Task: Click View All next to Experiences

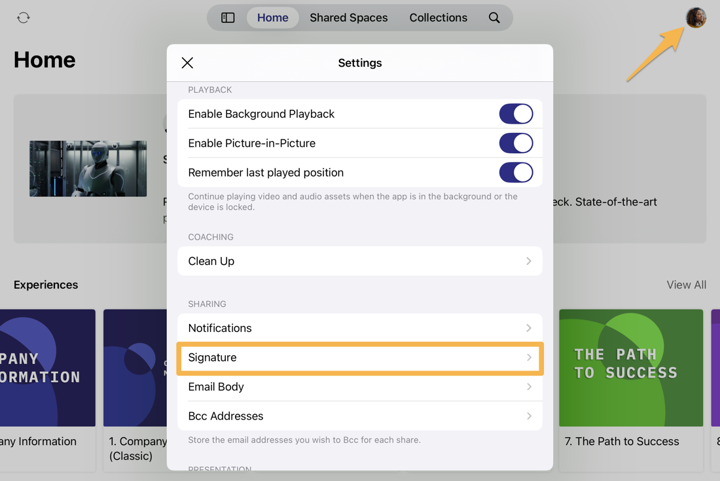Action: pyautogui.click(x=686, y=285)
